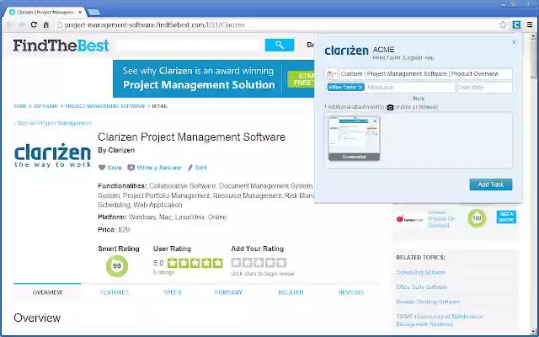Click the 100 rating badge beside Genius Project
539x337 pixels.
tap(477, 218)
